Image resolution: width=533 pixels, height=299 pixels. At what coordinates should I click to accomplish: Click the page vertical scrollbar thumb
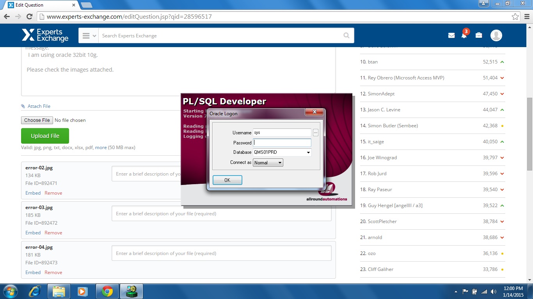[x=529, y=134]
